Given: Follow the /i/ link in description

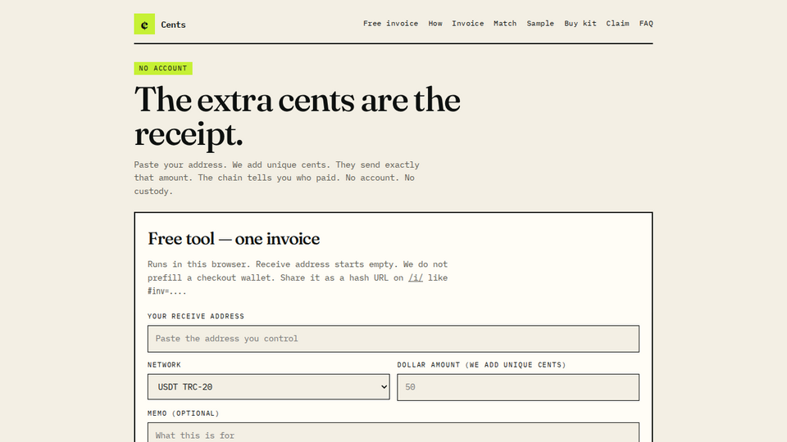Looking at the screenshot, I should (x=415, y=277).
